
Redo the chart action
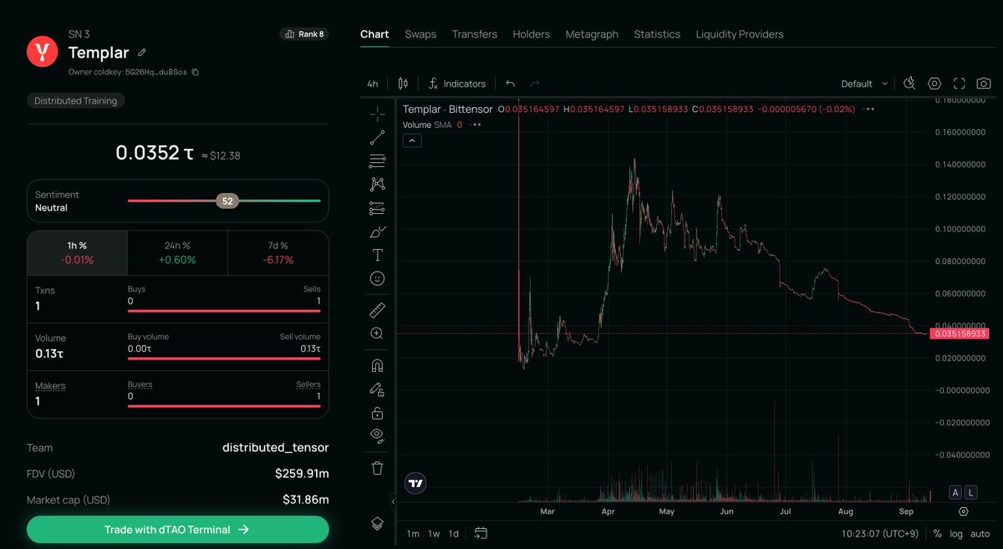(535, 84)
